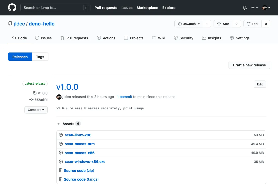Image resolution: width=278 pixels, height=194 pixels.
Task: Click the commit icon next to 302adfd
Action: pos(31,100)
